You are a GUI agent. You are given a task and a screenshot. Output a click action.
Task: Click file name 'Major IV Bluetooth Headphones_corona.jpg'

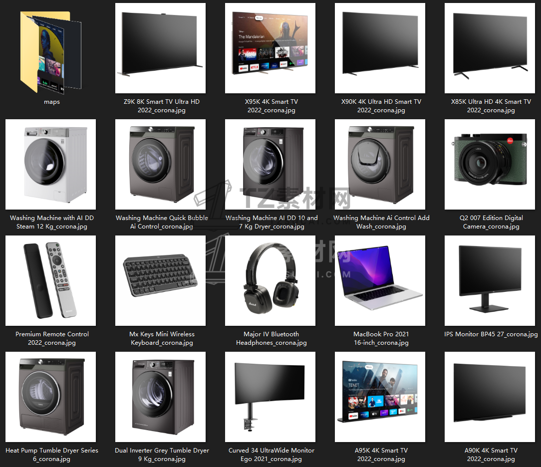[271, 338]
